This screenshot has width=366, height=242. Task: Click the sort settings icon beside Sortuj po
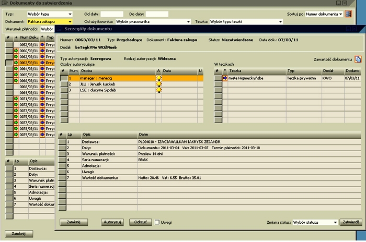point(348,14)
